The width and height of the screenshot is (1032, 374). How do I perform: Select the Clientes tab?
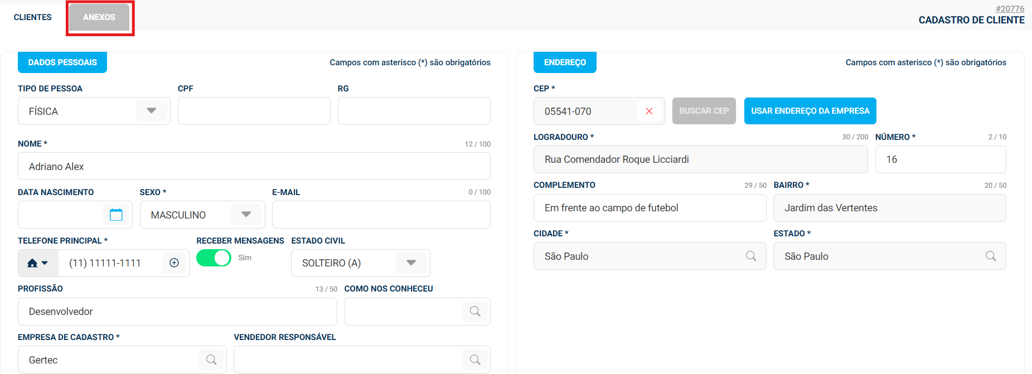click(x=33, y=17)
